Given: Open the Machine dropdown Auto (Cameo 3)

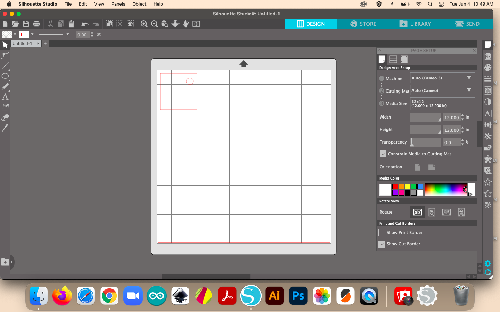Looking at the screenshot, I should [x=442, y=78].
